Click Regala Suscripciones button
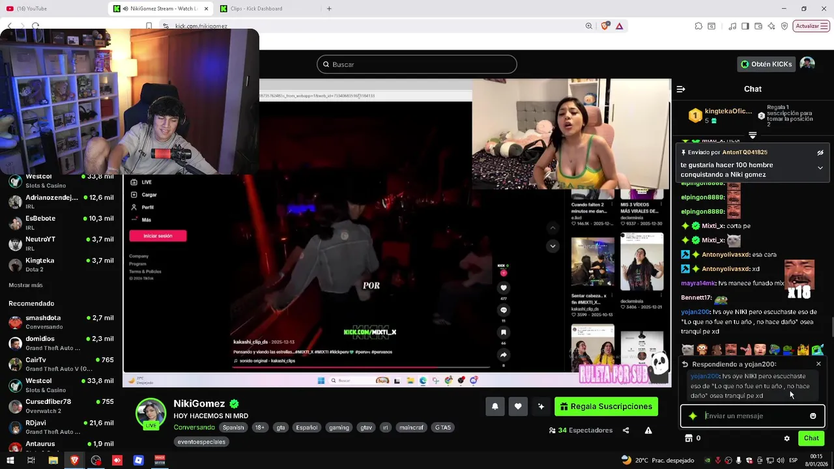 pyautogui.click(x=606, y=406)
